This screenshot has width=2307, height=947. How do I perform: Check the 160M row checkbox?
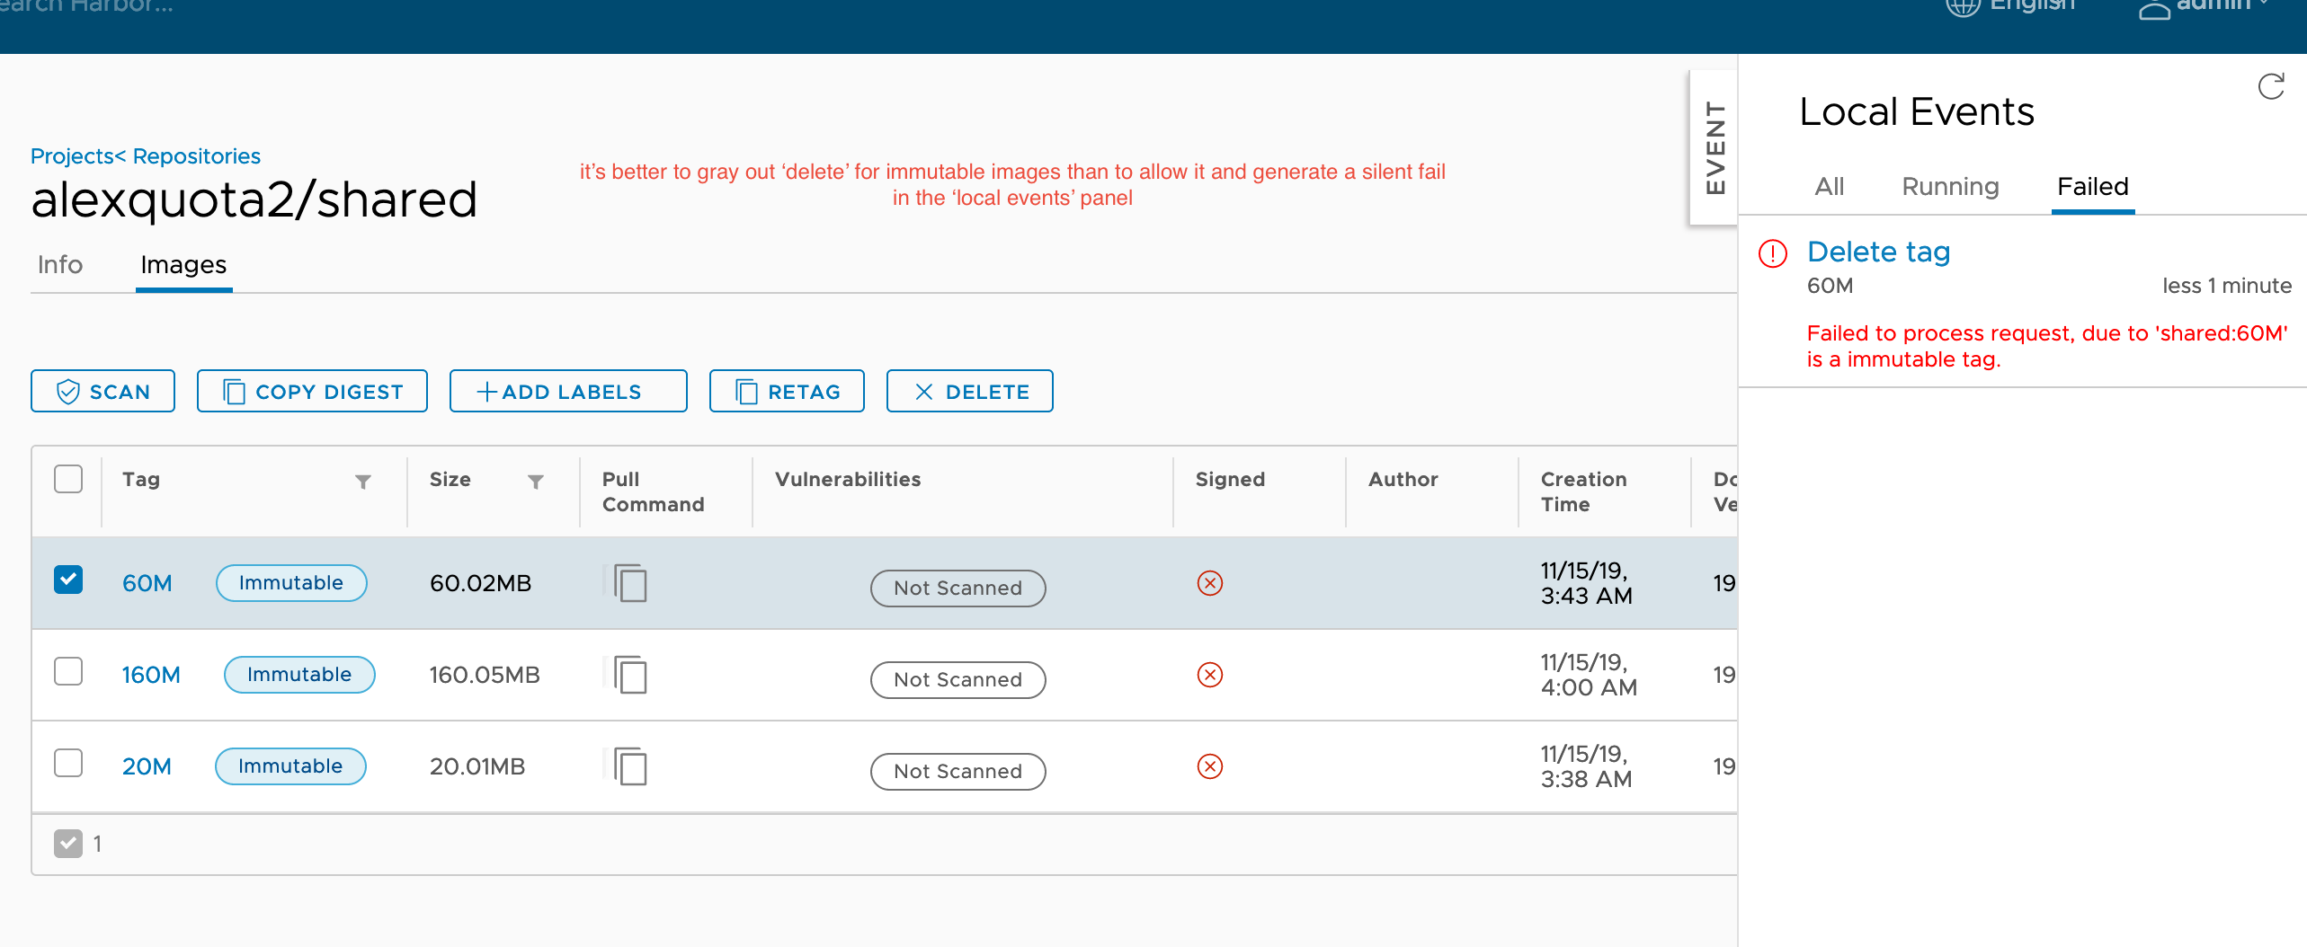(68, 671)
